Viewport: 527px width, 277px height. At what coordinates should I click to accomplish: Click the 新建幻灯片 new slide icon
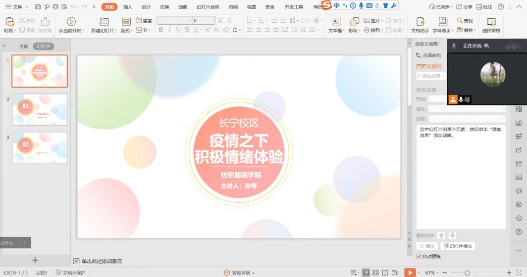(x=104, y=22)
